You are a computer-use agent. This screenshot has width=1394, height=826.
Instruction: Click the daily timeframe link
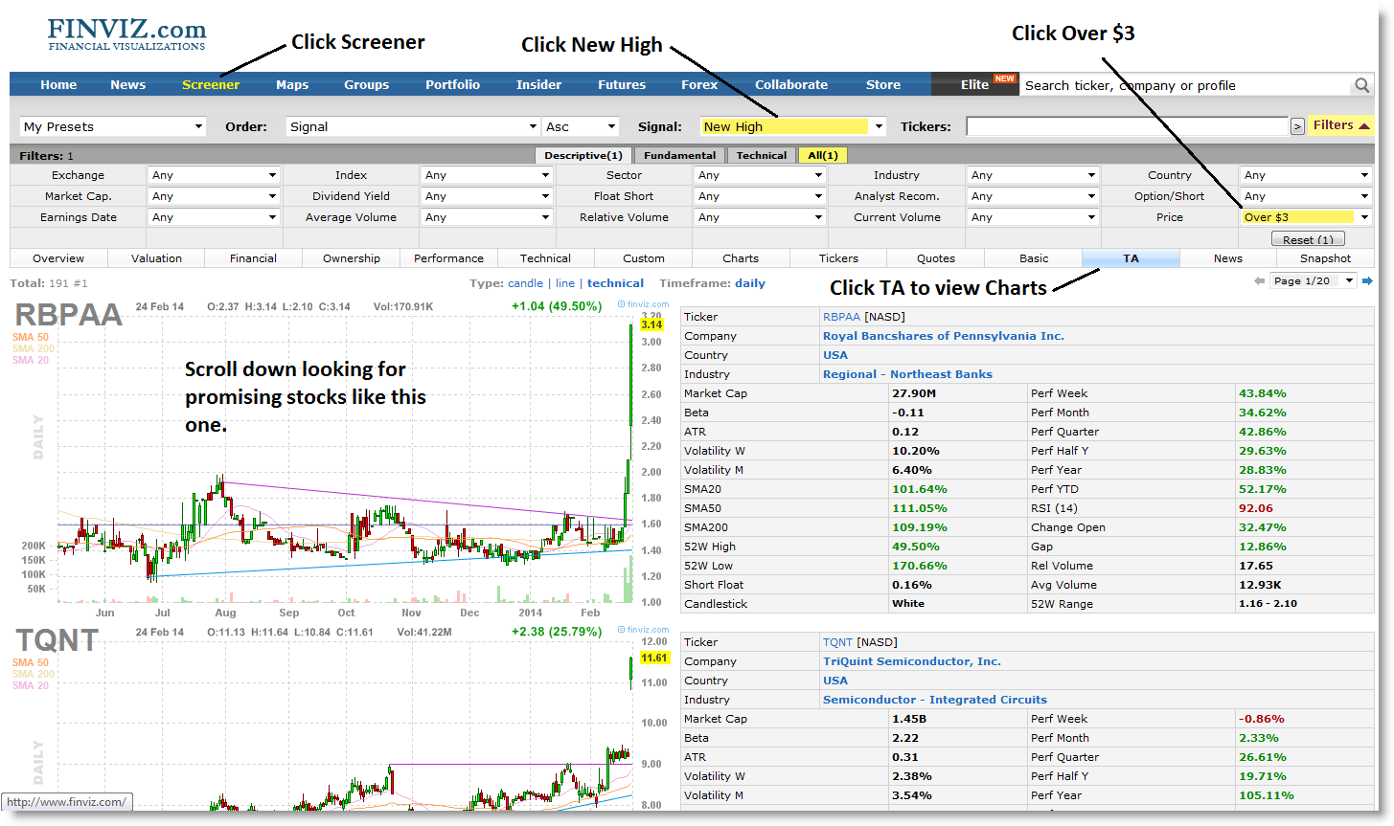(750, 283)
